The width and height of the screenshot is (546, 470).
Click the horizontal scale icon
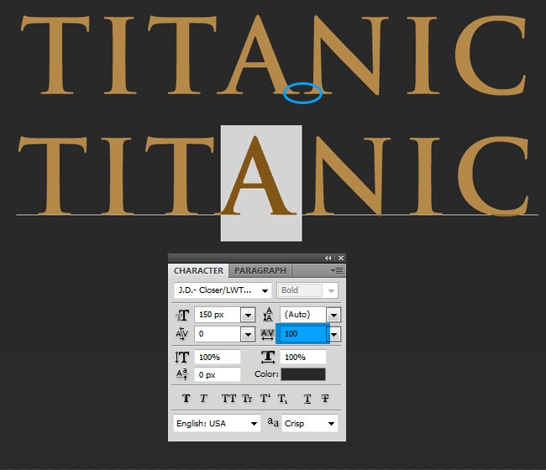[x=268, y=357]
